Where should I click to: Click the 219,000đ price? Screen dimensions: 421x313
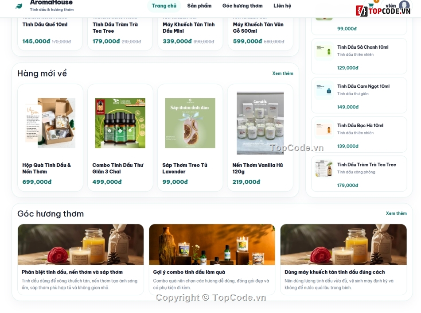click(246, 182)
